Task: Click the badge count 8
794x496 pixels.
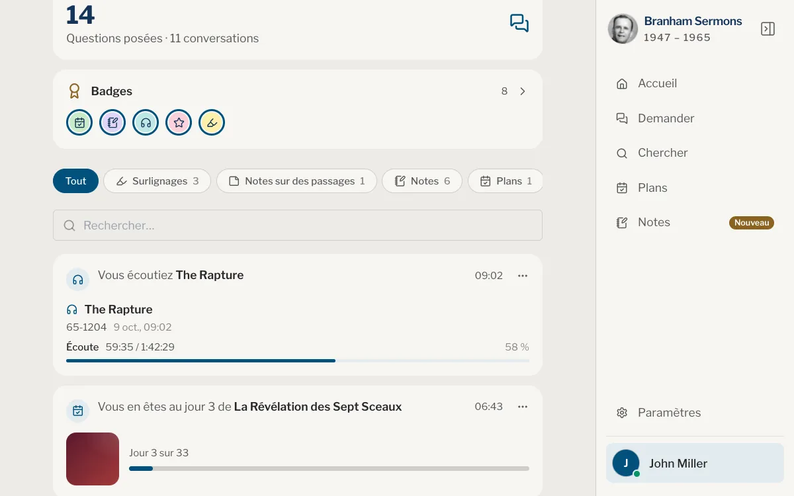Action: [x=504, y=91]
